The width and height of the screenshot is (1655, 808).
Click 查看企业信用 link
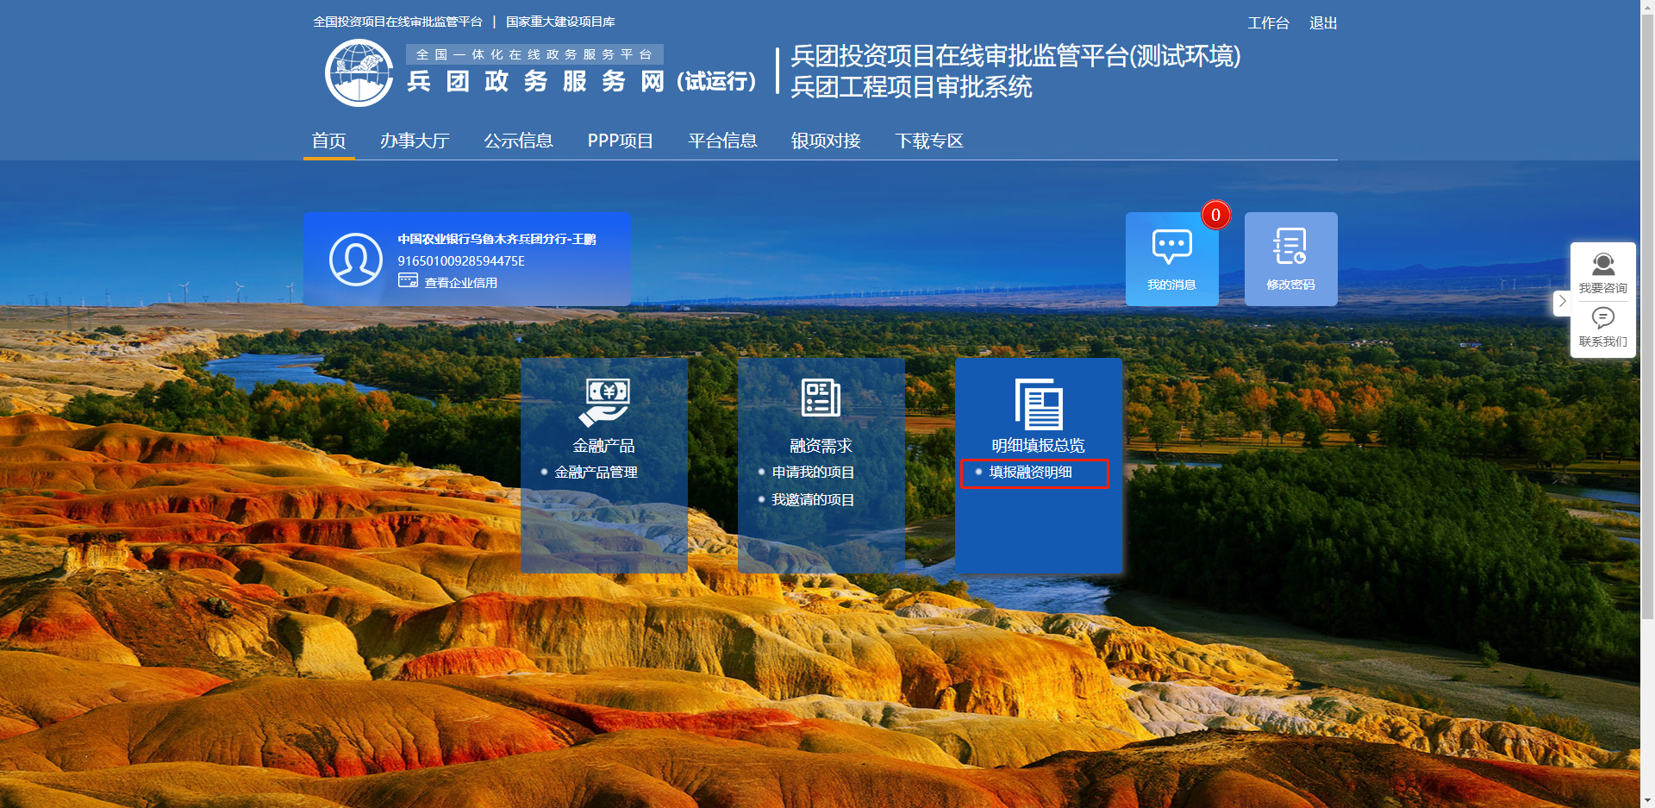460,283
